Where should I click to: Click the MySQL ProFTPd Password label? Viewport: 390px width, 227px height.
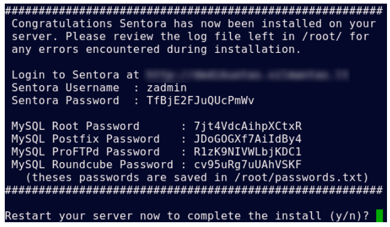tap(86, 152)
